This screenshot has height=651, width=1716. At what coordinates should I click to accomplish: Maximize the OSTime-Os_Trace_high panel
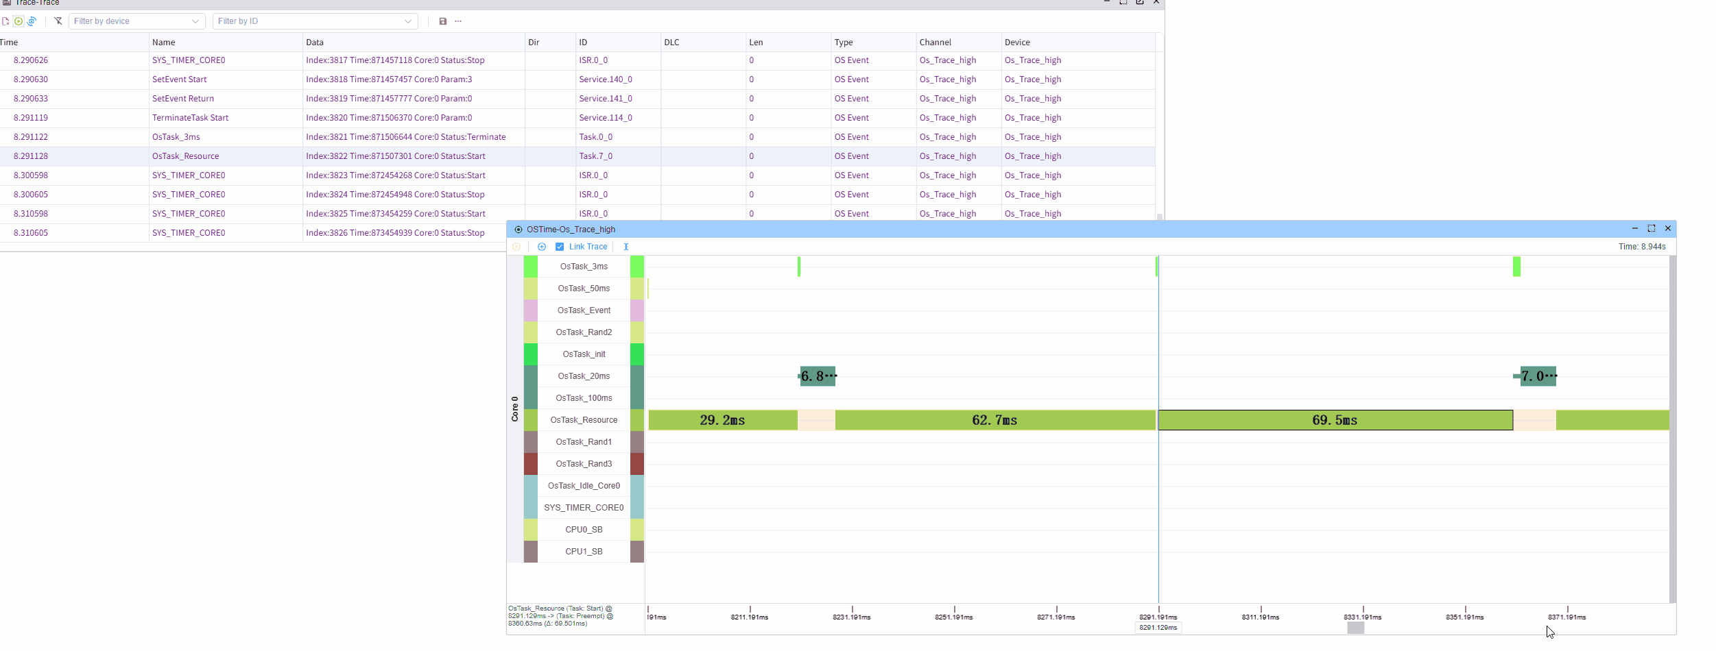click(x=1652, y=229)
